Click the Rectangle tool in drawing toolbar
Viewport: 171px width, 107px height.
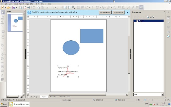coord(3,31)
